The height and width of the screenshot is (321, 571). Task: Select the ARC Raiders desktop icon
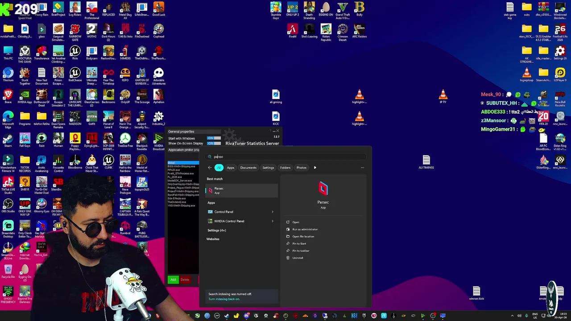[359, 31]
